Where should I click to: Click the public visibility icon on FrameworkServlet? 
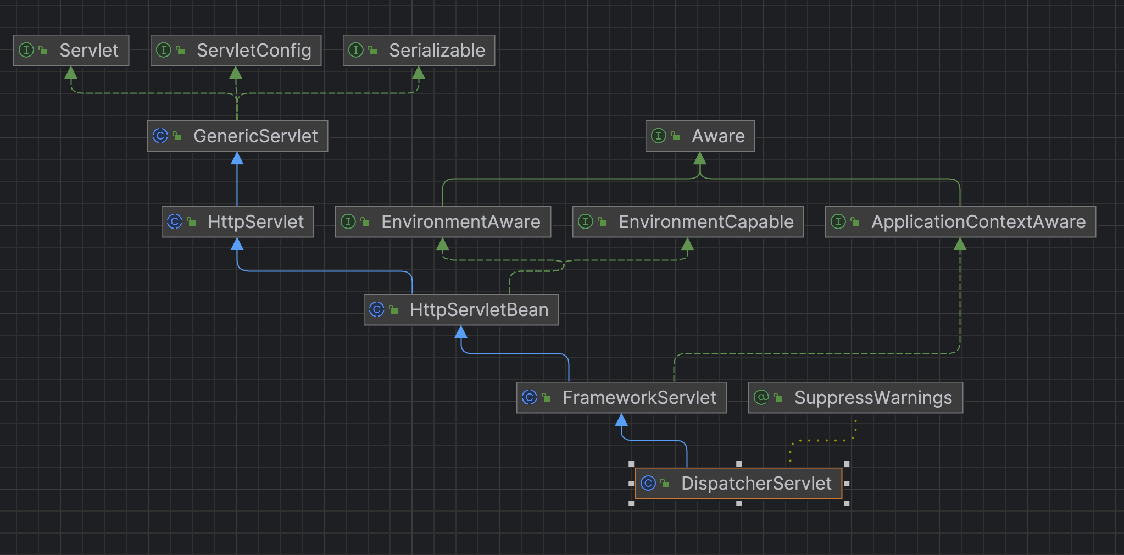[x=547, y=397]
